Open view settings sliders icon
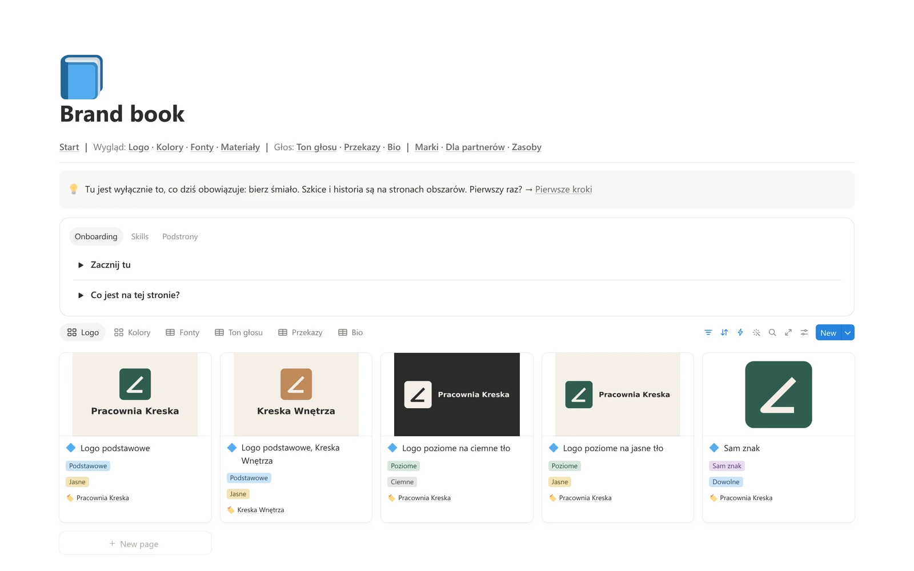 point(804,332)
